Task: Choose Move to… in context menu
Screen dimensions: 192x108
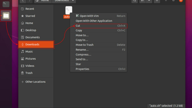Action: (98, 35)
